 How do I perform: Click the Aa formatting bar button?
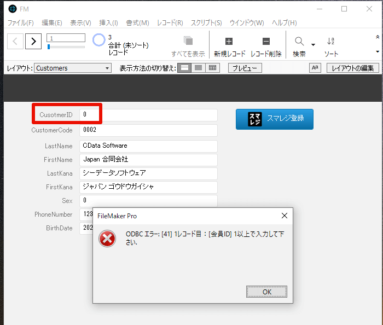[315, 68]
